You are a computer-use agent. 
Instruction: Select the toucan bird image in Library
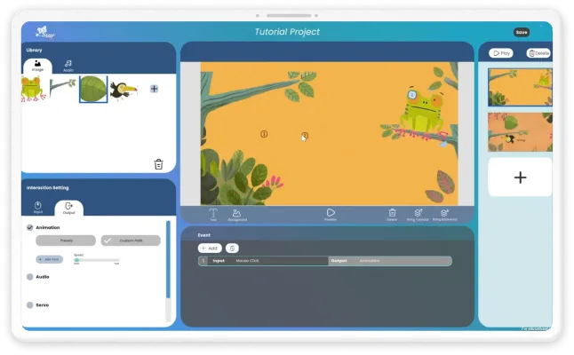click(x=124, y=90)
